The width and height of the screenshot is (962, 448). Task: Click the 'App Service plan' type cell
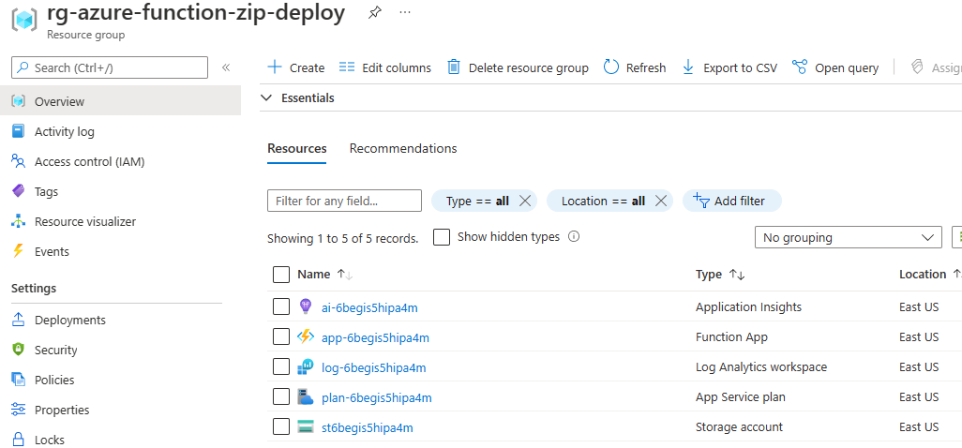[x=741, y=397]
